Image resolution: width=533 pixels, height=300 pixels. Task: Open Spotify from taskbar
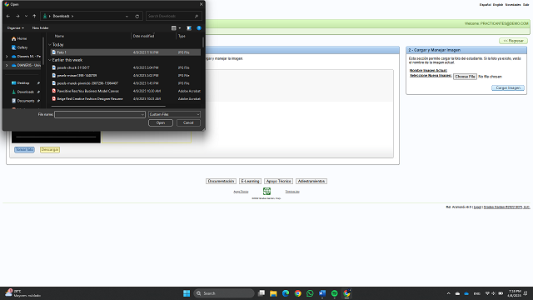(335, 293)
